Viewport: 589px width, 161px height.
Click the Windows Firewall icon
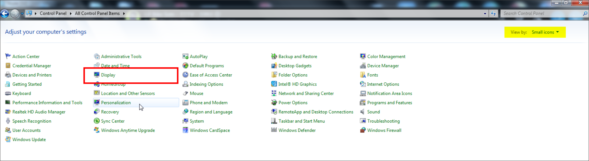coord(363,130)
